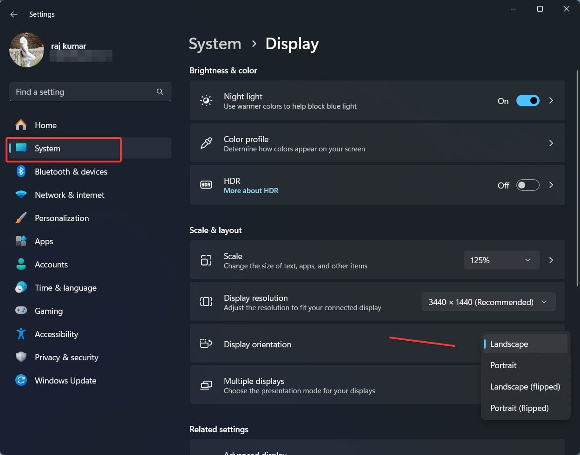580x455 pixels.
Task: Expand Color profile settings chevron
Action: click(x=551, y=143)
